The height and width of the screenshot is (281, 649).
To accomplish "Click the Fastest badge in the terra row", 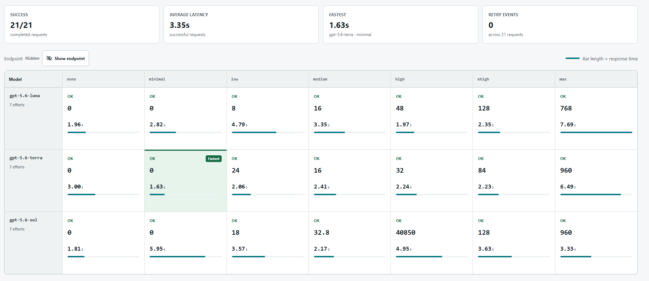I will pyautogui.click(x=214, y=159).
